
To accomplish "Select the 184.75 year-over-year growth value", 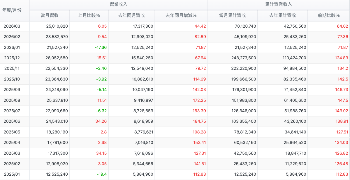I will pos(200,121).
